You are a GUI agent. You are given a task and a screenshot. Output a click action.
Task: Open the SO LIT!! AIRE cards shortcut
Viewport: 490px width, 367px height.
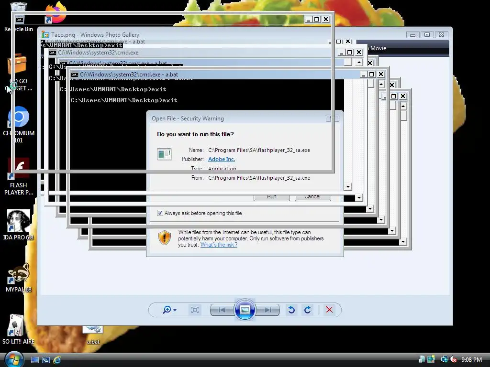(19, 329)
